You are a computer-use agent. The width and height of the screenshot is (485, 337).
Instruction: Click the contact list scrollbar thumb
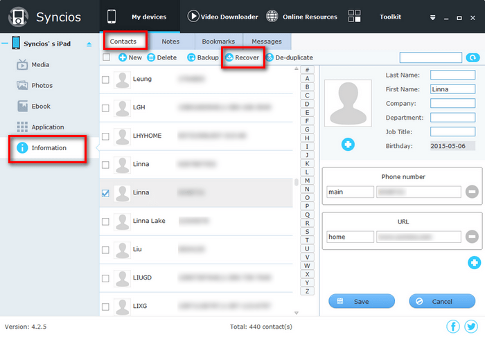point(297,183)
